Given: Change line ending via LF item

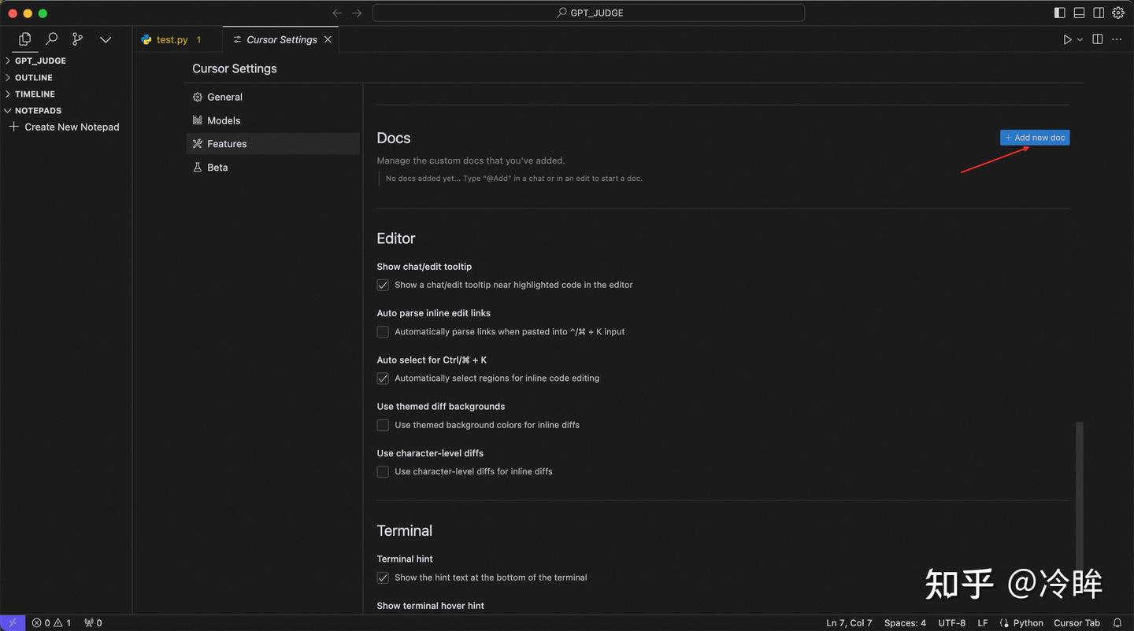Looking at the screenshot, I should tap(983, 622).
